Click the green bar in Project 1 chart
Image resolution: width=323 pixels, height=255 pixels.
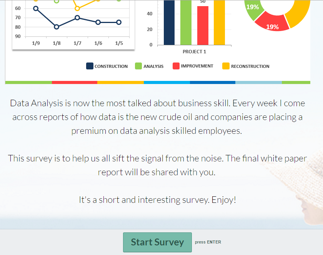click(186, 22)
